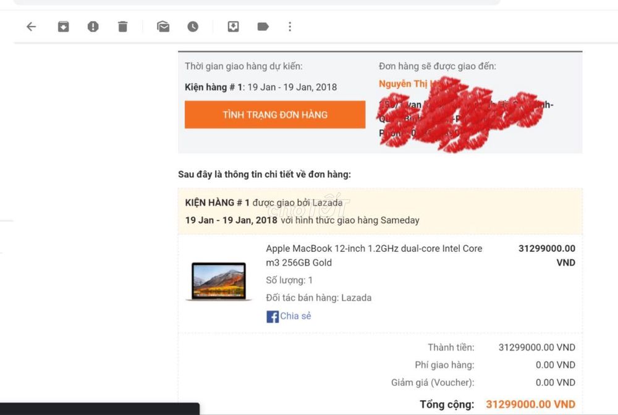The width and height of the screenshot is (618, 415).
Task: Click the Tổng cộng total amount
Action: (530, 405)
